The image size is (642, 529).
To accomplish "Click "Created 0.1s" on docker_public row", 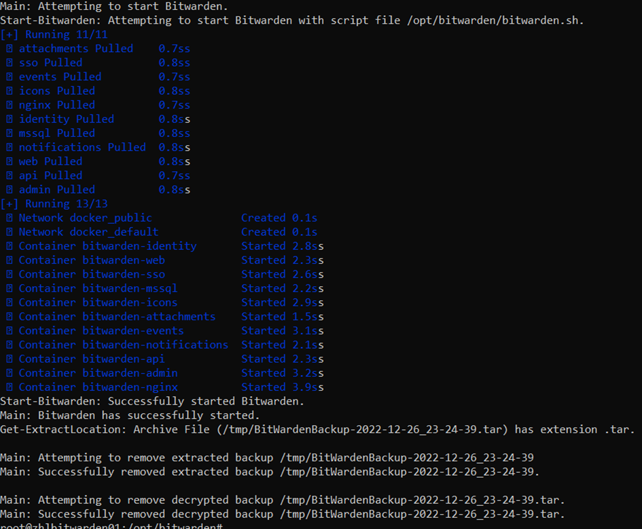I will tap(279, 218).
